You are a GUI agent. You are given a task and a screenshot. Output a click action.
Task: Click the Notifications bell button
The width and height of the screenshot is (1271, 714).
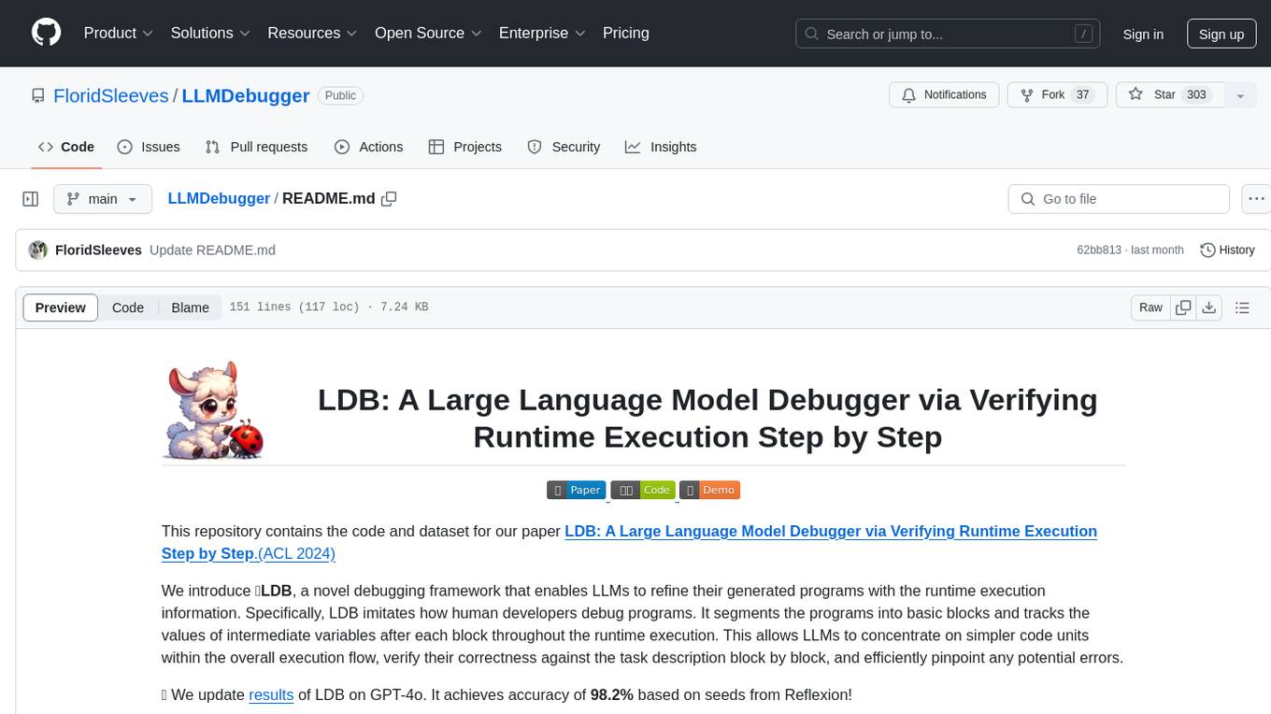(944, 95)
